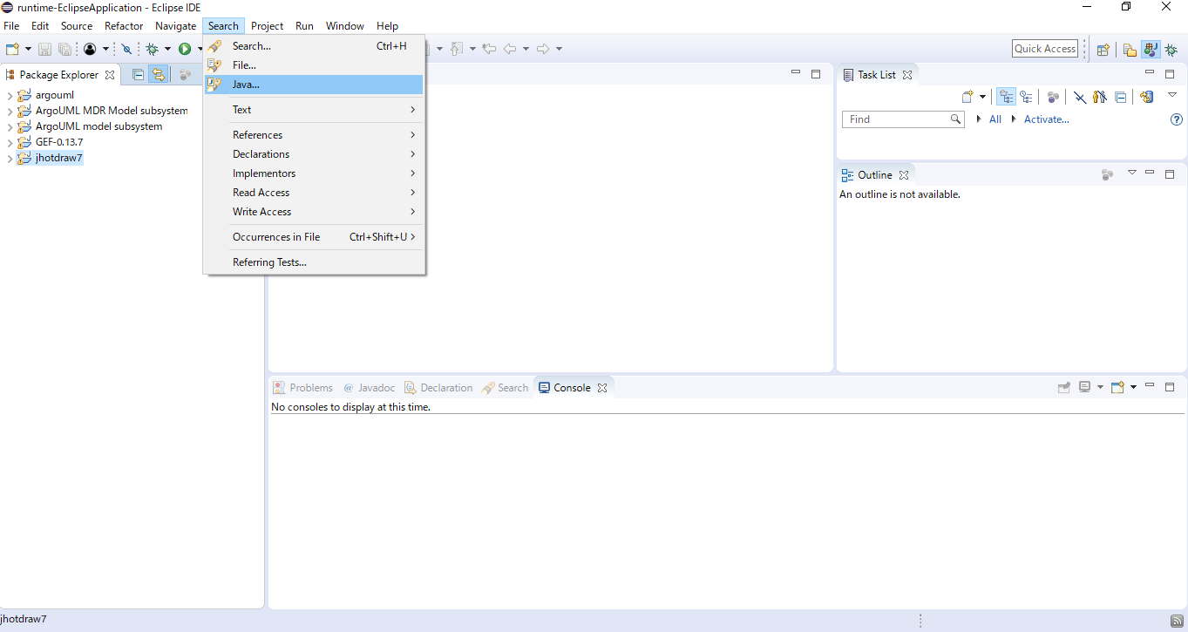Viewport: 1188px width, 632px height.
Task: Open the Debug launch dropdown arrow
Action: point(167,49)
